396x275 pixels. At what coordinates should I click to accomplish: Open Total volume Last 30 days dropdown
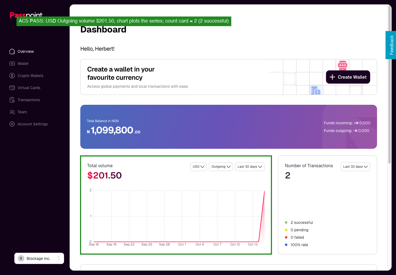point(250,167)
